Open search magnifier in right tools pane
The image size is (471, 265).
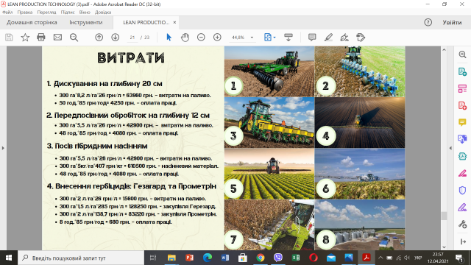(x=462, y=54)
